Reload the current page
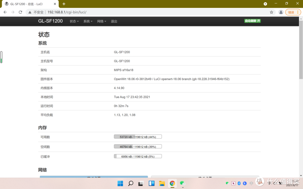 [x=20, y=12]
